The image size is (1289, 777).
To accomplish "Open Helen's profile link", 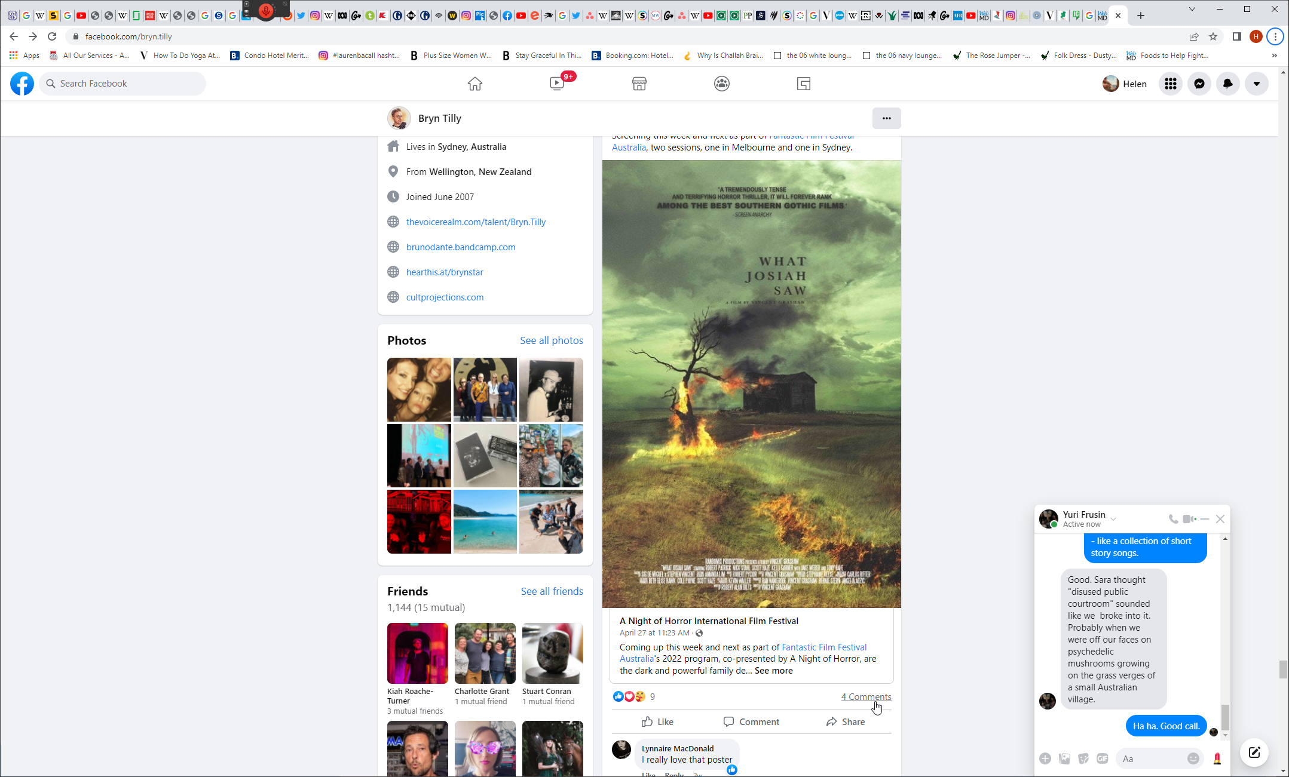I will (x=1125, y=84).
